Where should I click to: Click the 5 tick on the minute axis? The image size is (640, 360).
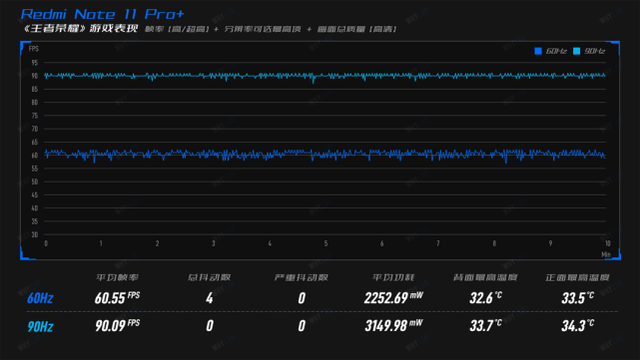325,243
